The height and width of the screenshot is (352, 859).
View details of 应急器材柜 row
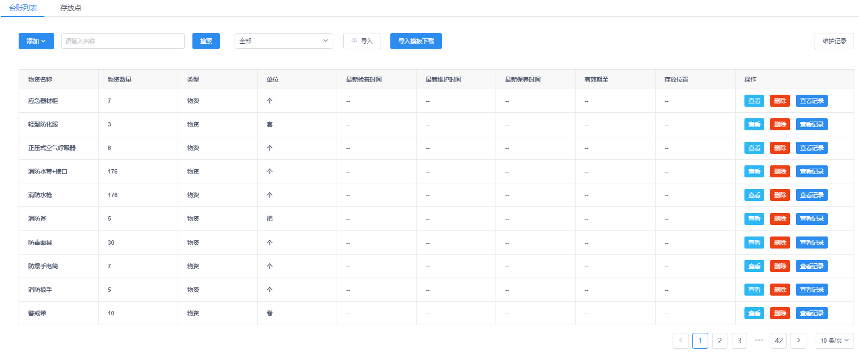tap(754, 101)
